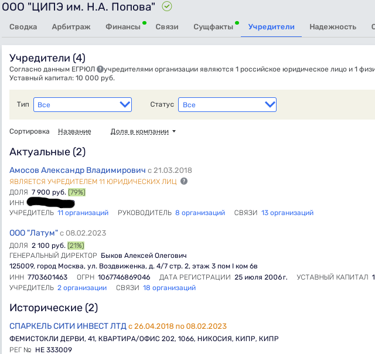Click the 2 100 руб. share amount
Screen dimensions: 375x354
(48, 246)
